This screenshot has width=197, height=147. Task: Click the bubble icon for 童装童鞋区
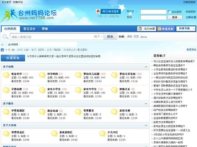point(54,134)
